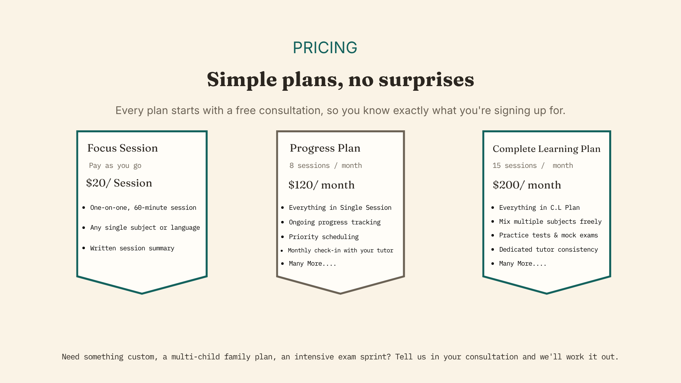Click the PRICING section label
Image resolution: width=681 pixels, height=383 pixels.
point(325,48)
